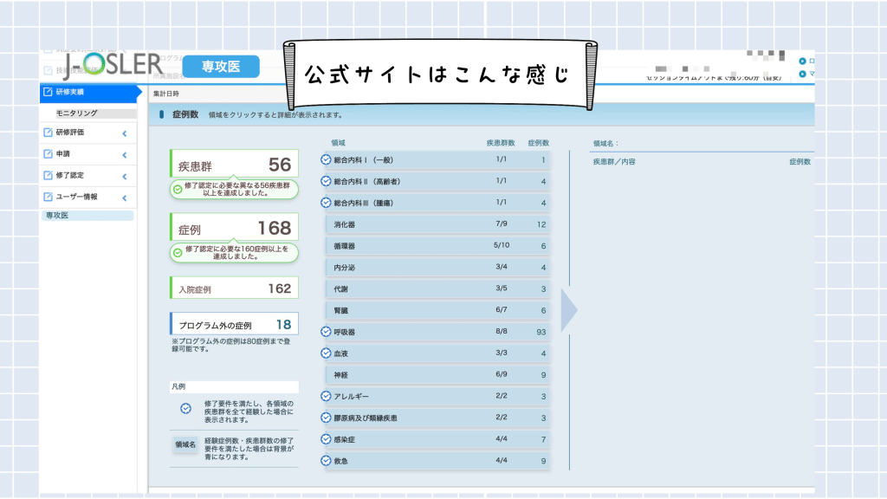The height and width of the screenshot is (499, 887).
Task: Click the checkmark icon beside 総合内科Ⅰ（一般）
Action: click(327, 159)
